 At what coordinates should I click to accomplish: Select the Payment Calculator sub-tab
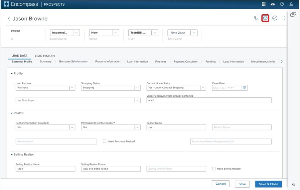186,61
